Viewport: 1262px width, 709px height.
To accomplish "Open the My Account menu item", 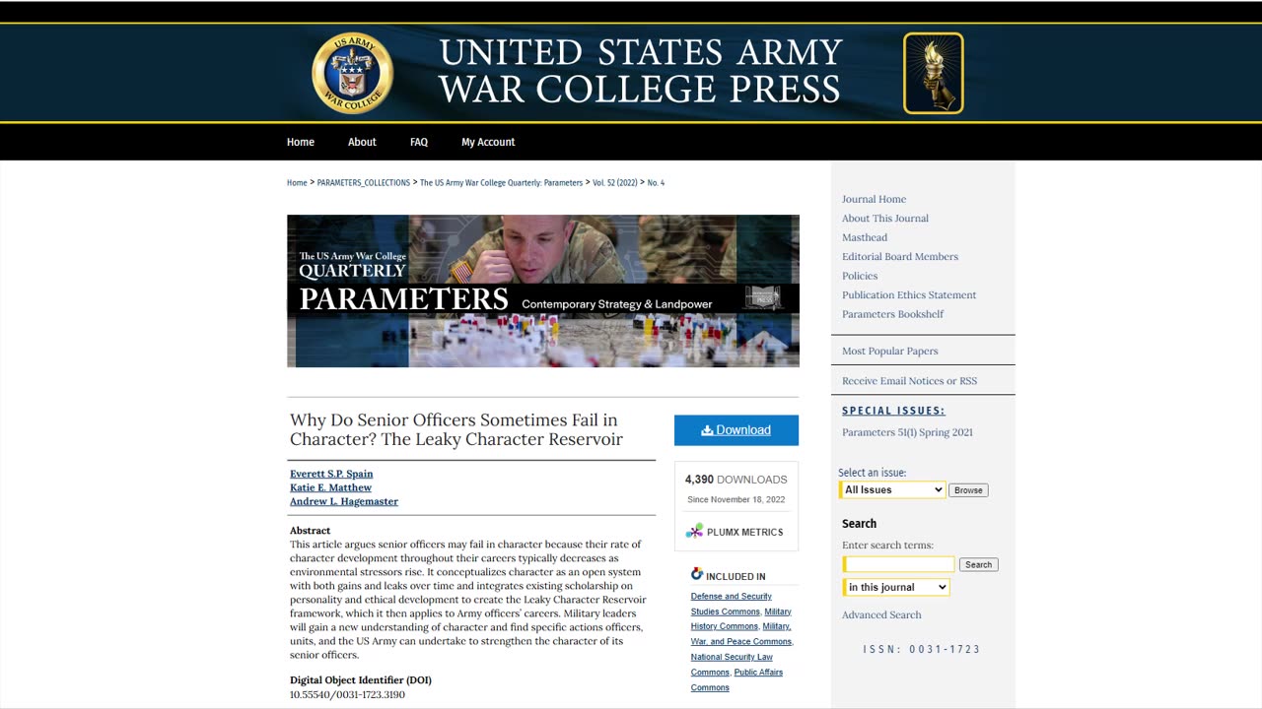I will tap(488, 142).
